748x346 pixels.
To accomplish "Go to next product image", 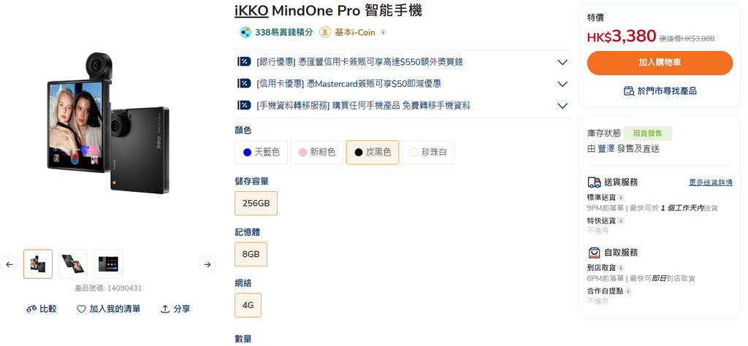I will [x=207, y=264].
